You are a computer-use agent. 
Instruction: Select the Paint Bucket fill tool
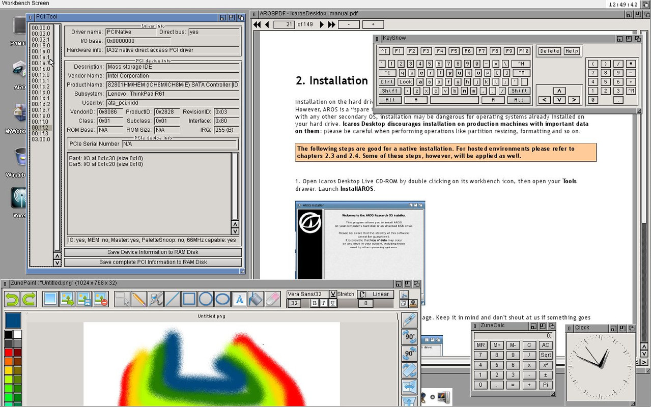tap(256, 299)
